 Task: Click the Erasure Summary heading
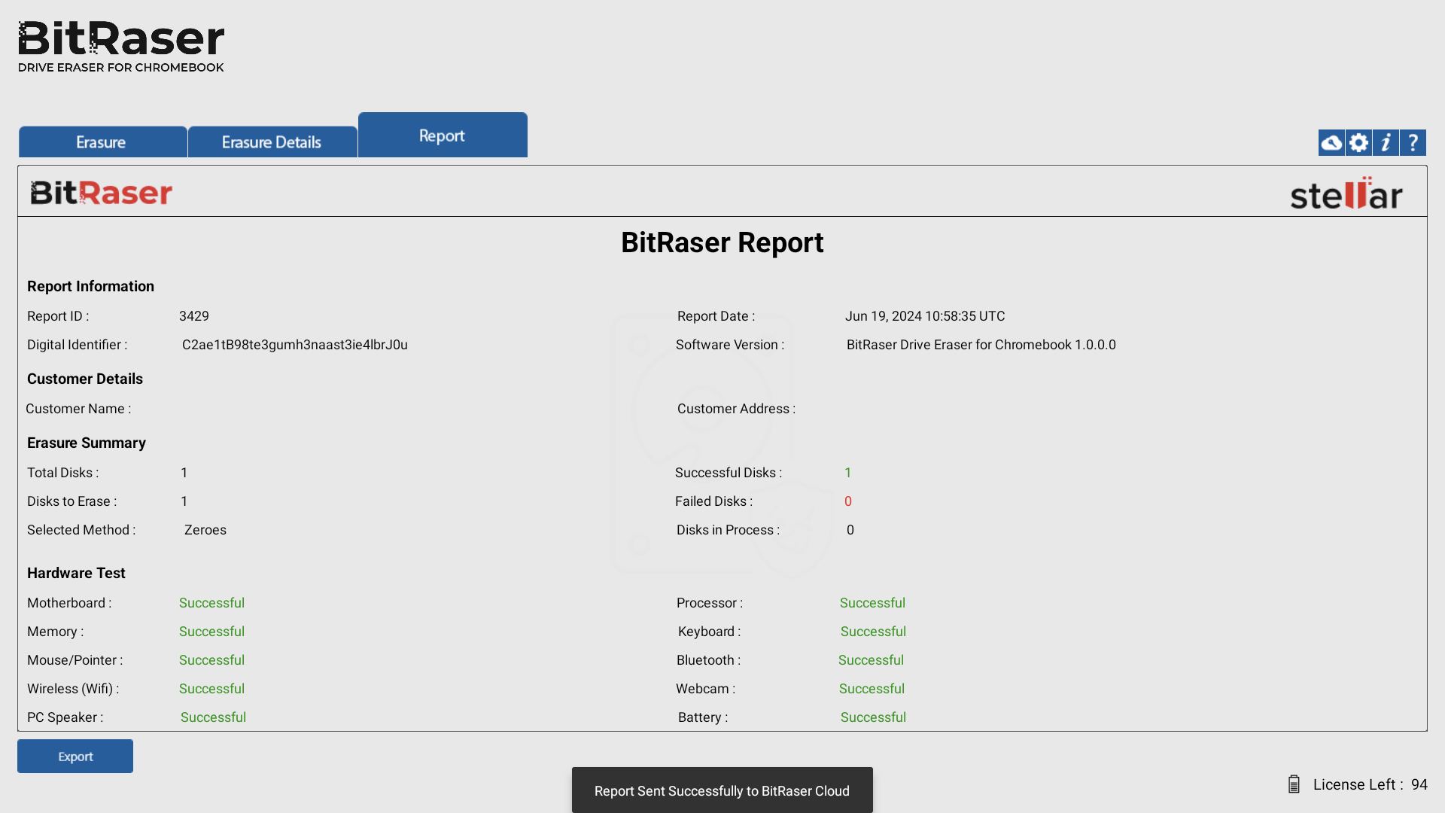click(x=87, y=443)
